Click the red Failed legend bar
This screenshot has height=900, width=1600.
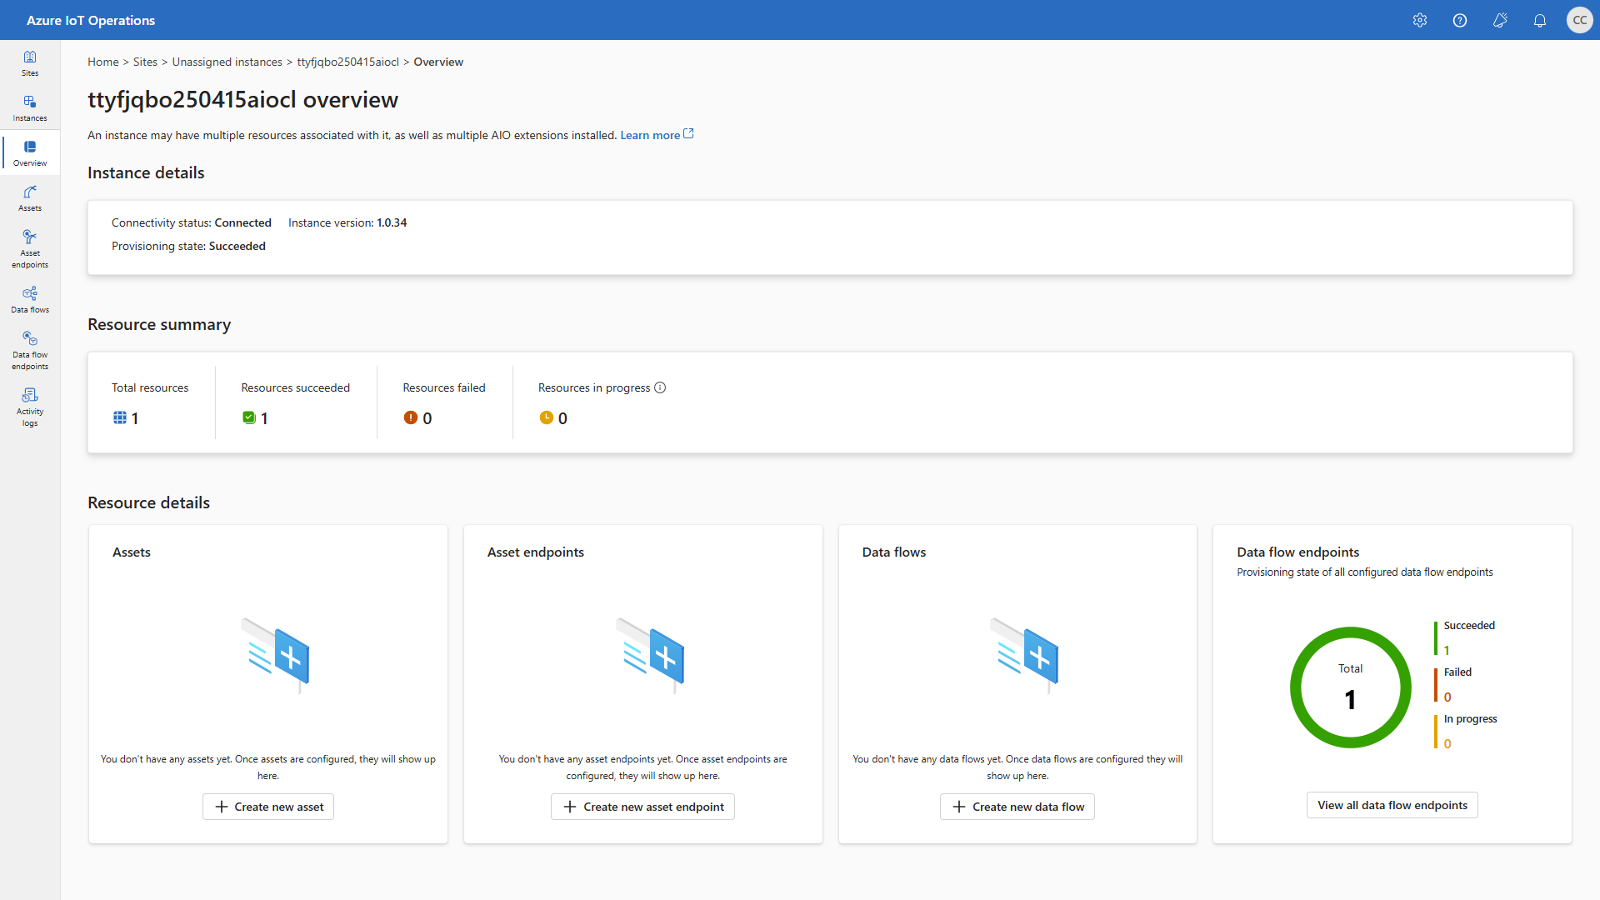1436,685
